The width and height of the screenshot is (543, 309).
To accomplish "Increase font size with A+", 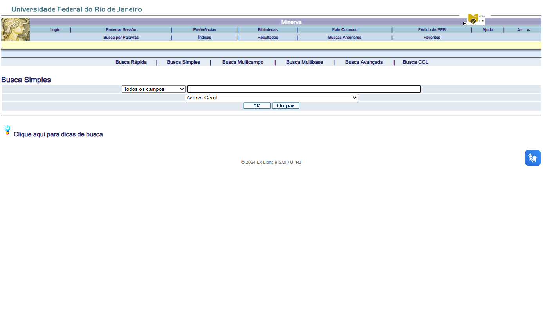I will tap(520, 30).
